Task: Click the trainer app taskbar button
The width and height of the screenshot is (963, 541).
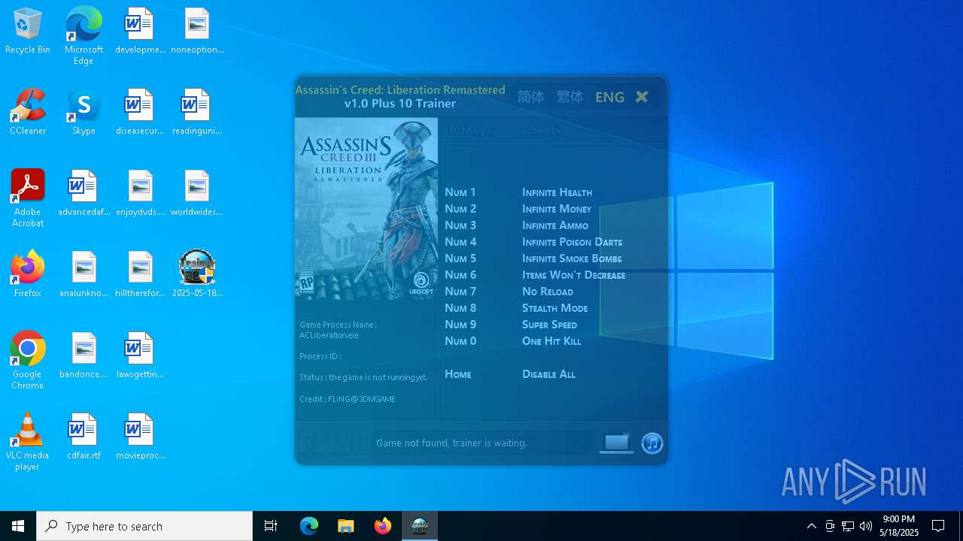Action: tap(420, 526)
